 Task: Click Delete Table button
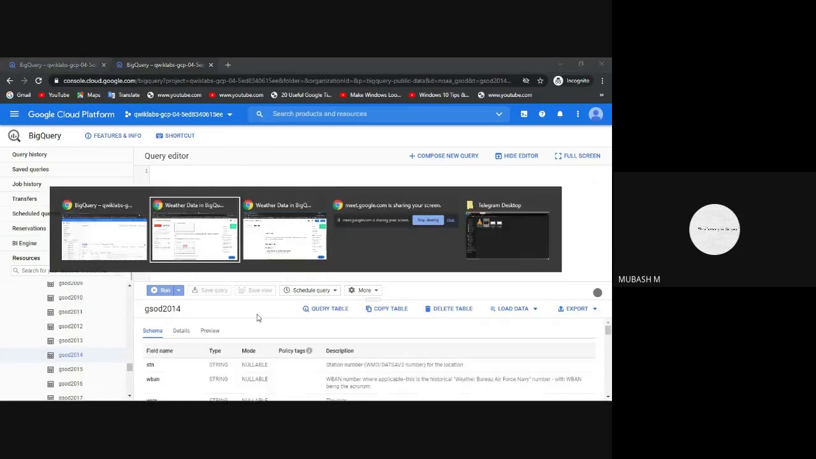[448, 309]
